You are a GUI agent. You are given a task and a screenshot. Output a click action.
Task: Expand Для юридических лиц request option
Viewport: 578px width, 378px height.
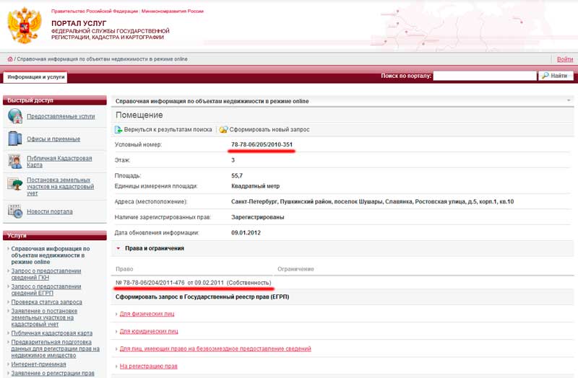[x=149, y=331]
